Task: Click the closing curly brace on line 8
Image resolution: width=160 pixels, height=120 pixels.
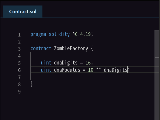Action: click(x=32, y=84)
